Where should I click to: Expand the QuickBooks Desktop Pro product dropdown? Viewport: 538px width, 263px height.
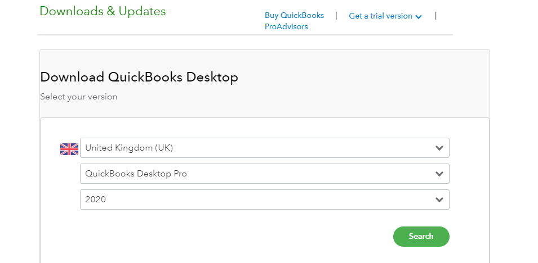click(x=264, y=174)
